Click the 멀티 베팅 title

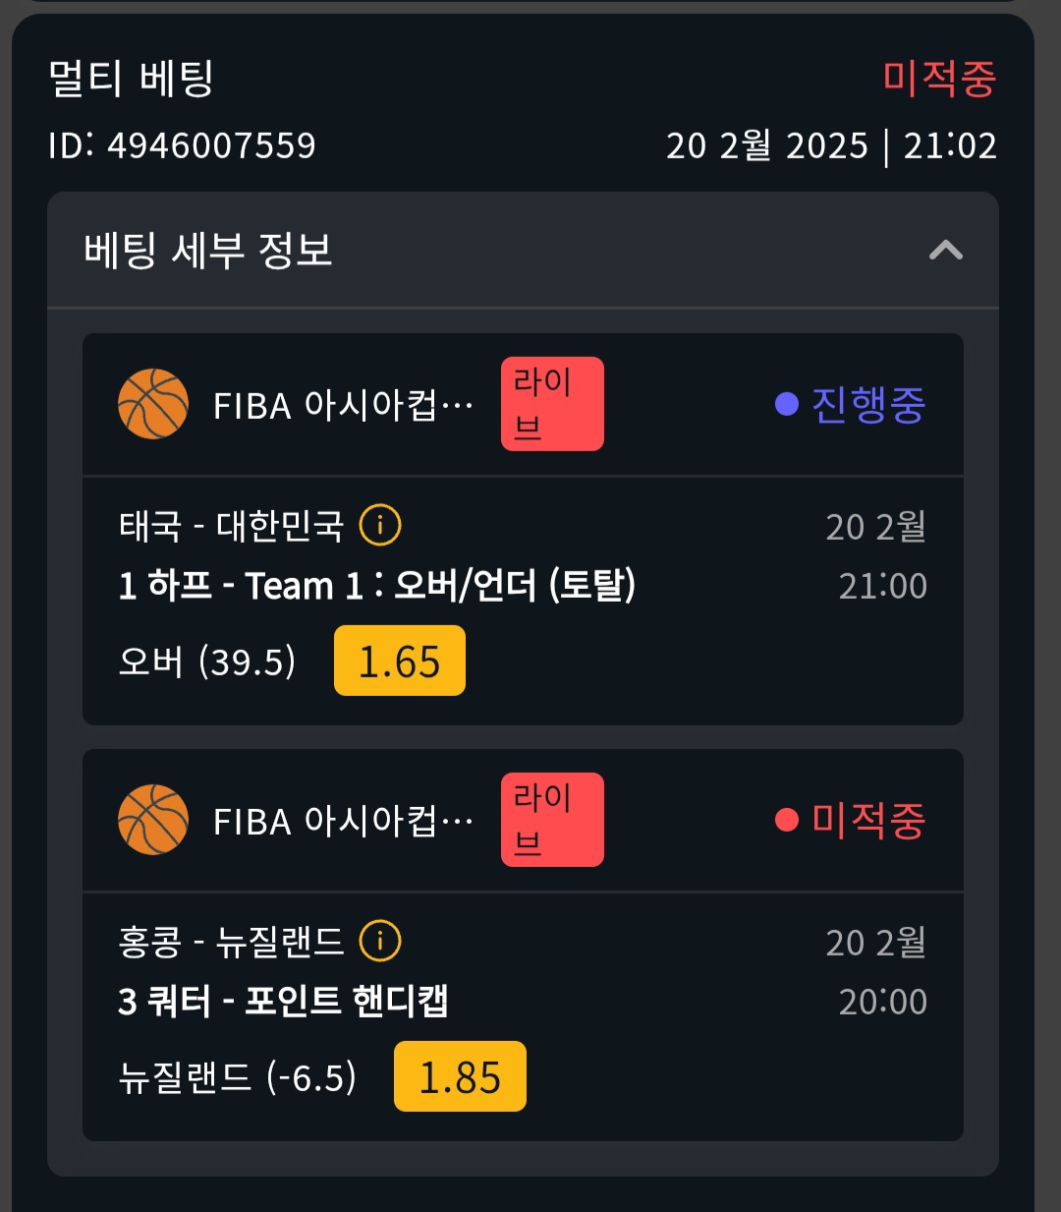131,79
